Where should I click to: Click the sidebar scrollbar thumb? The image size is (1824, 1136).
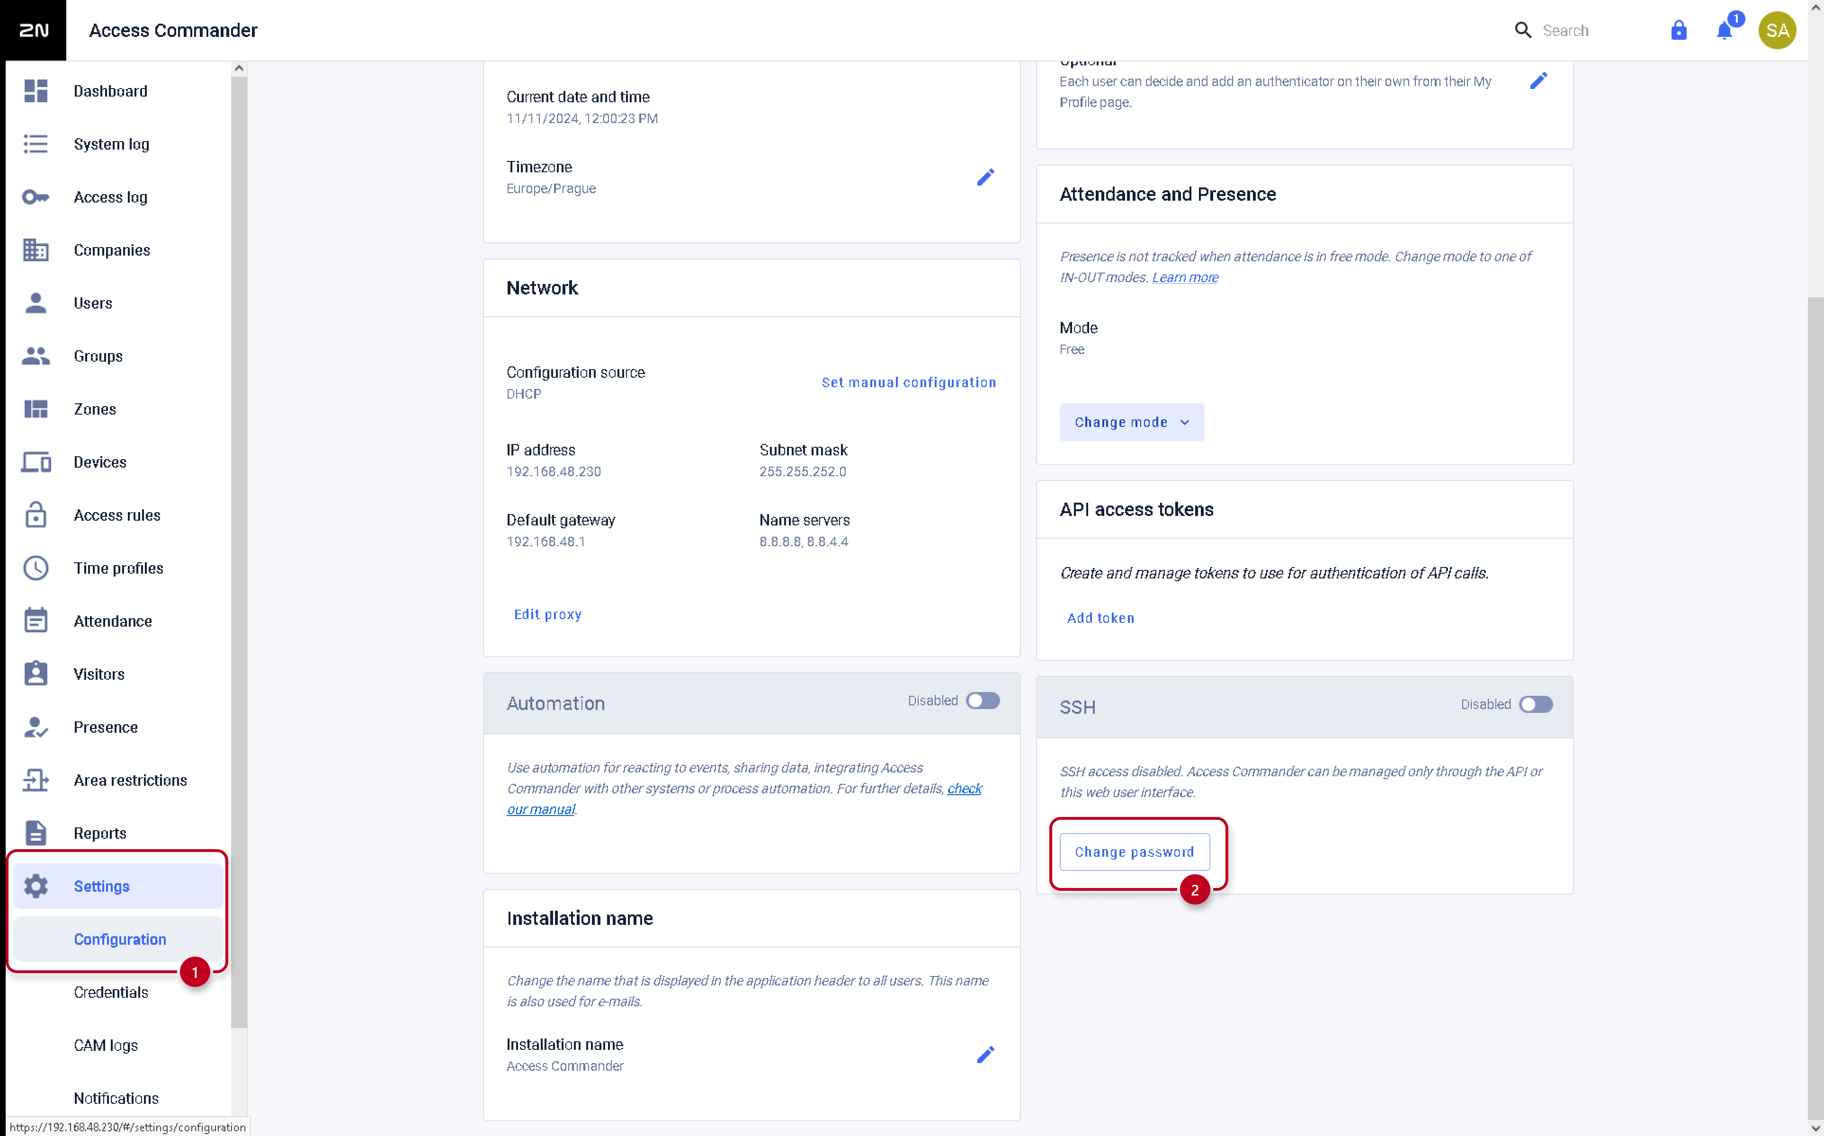pyautogui.click(x=239, y=552)
